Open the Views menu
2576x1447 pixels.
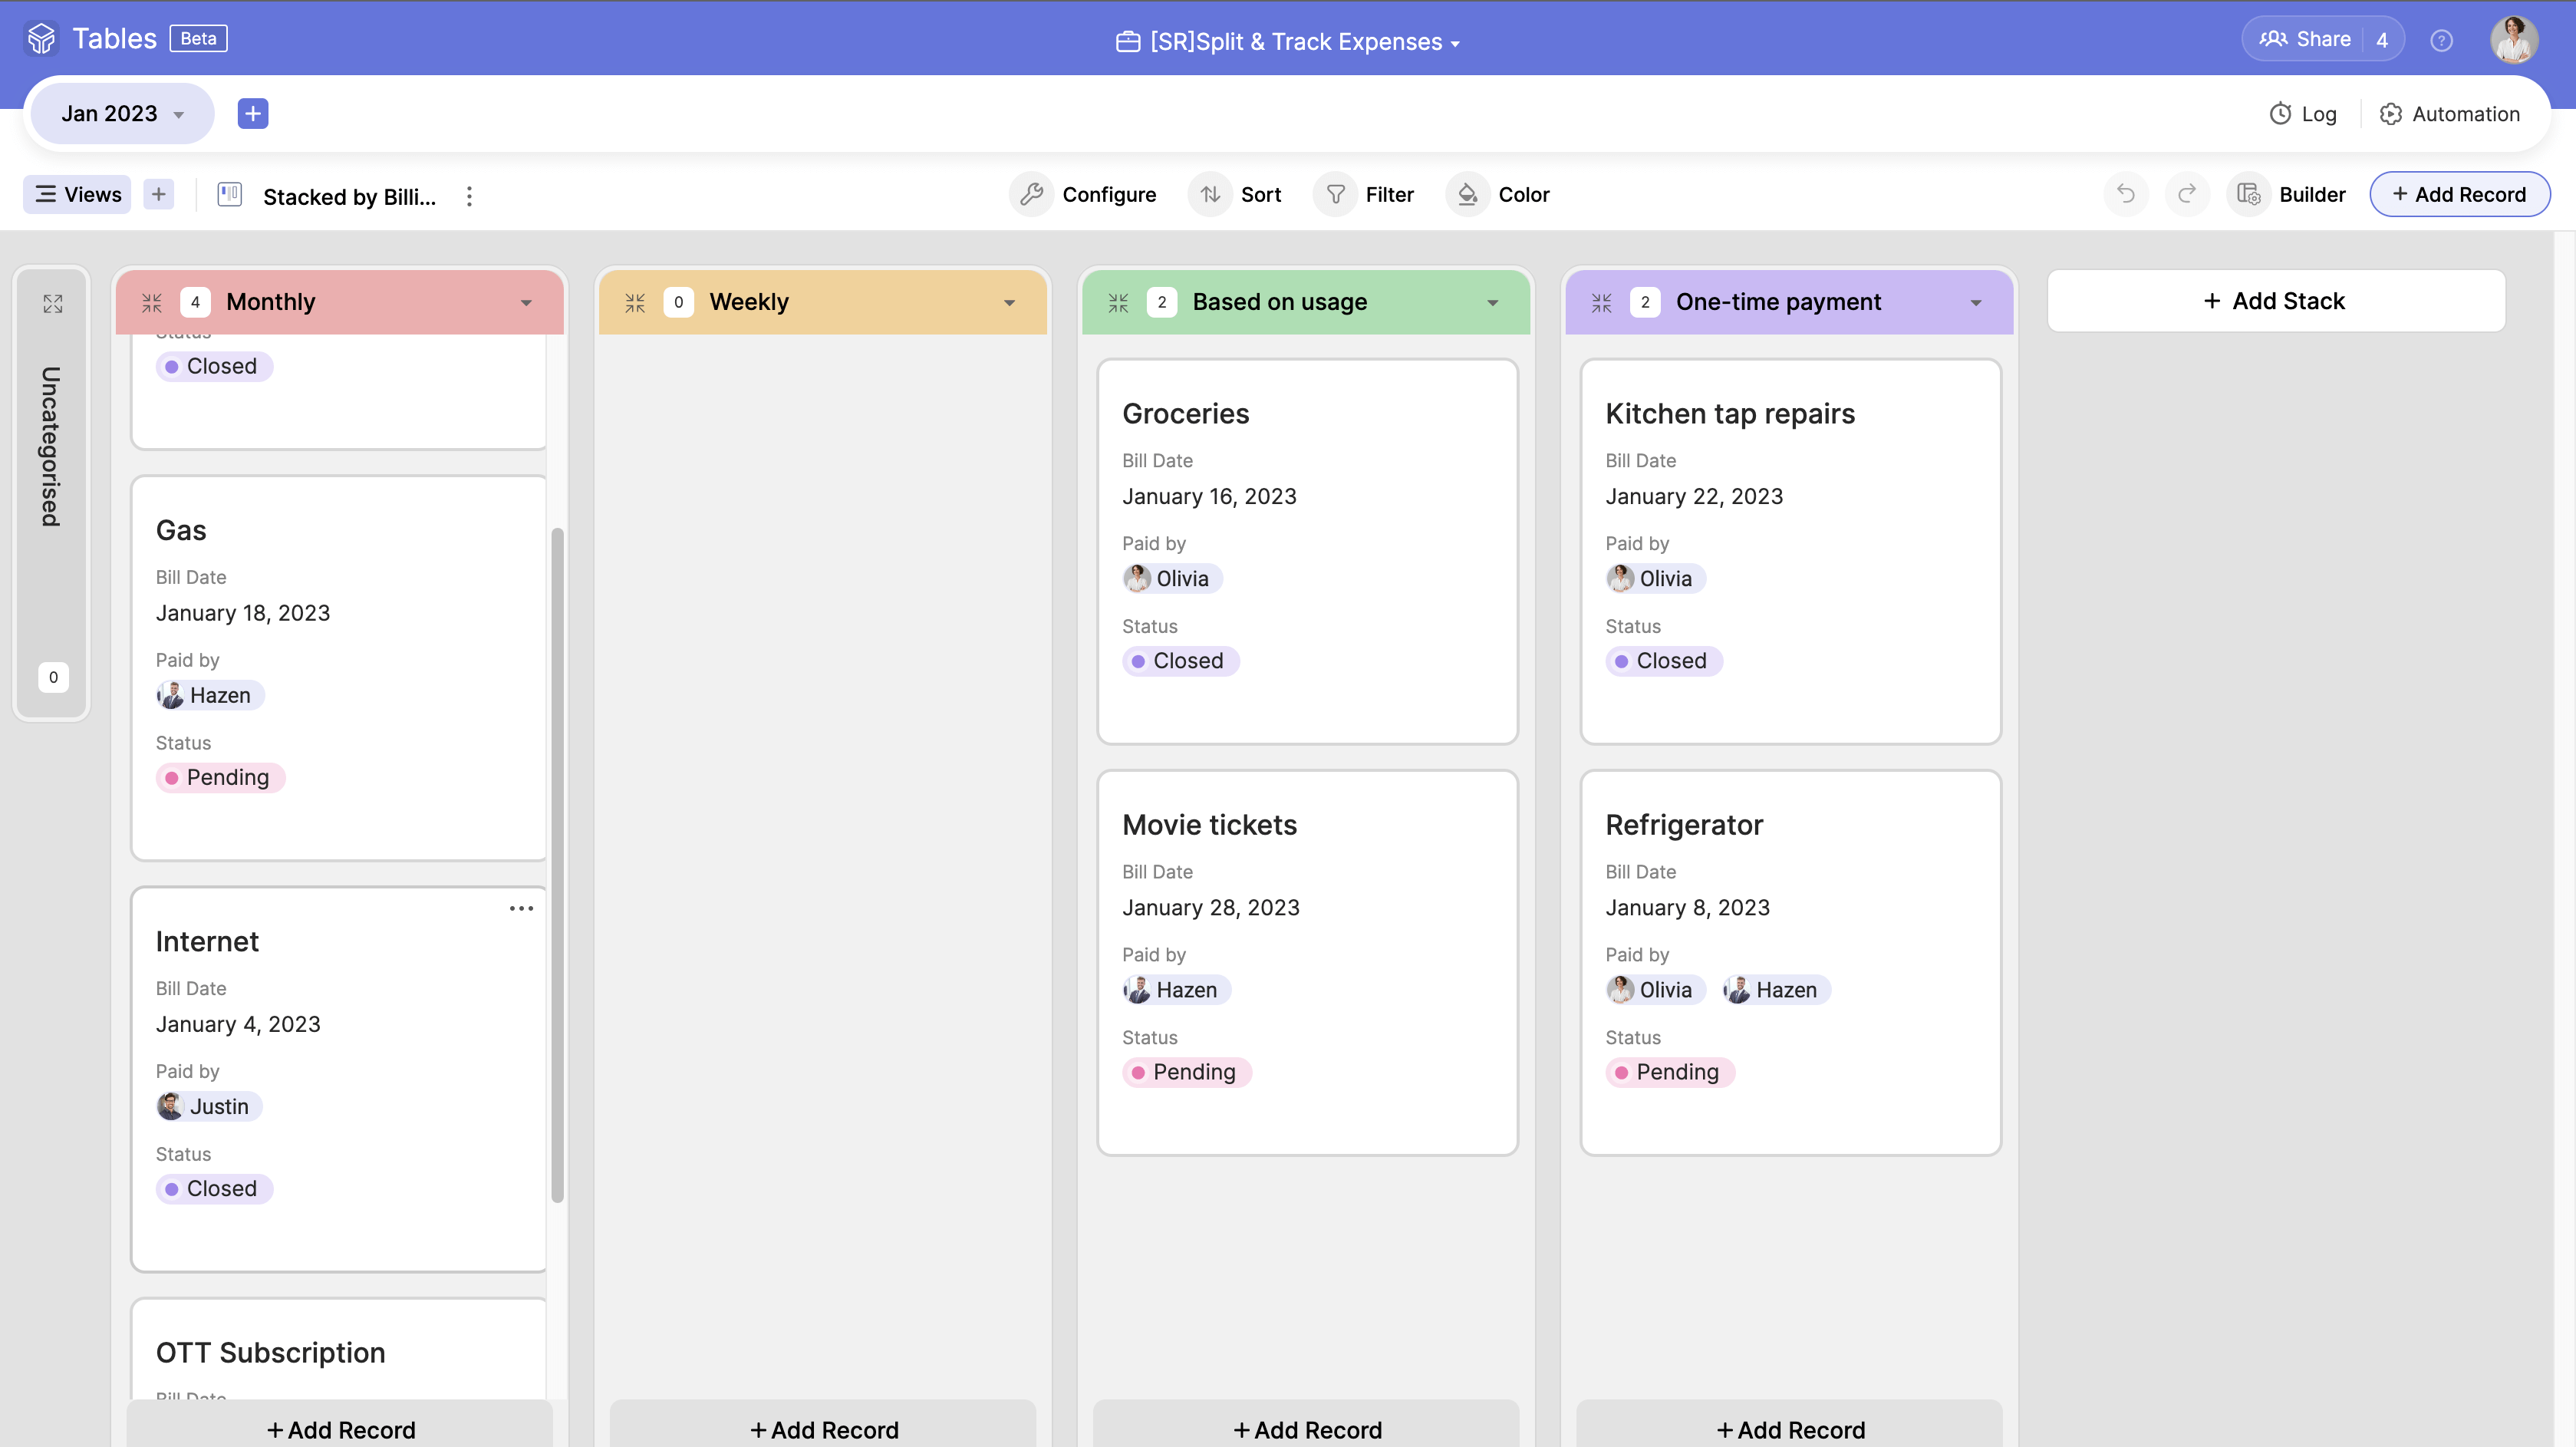click(78, 194)
